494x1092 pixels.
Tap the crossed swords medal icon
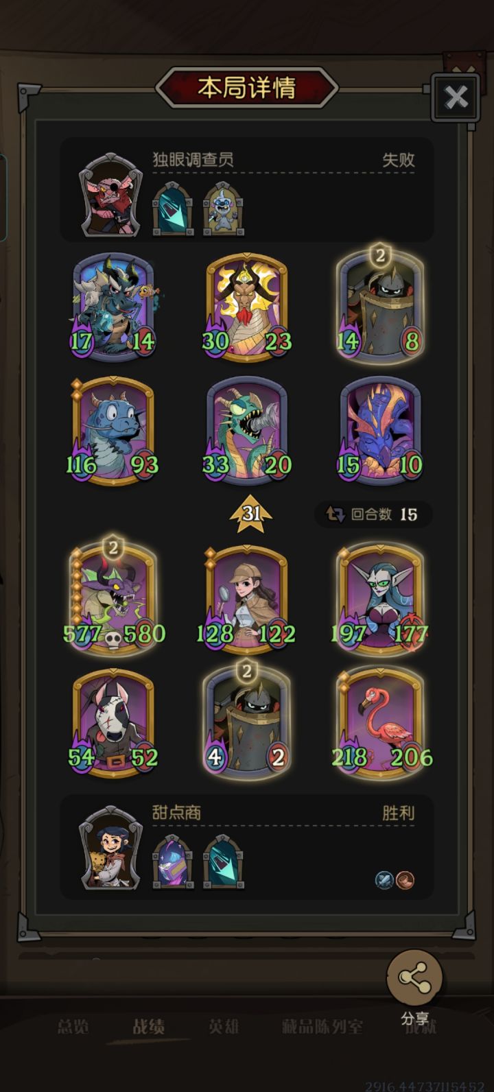pos(384,880)
